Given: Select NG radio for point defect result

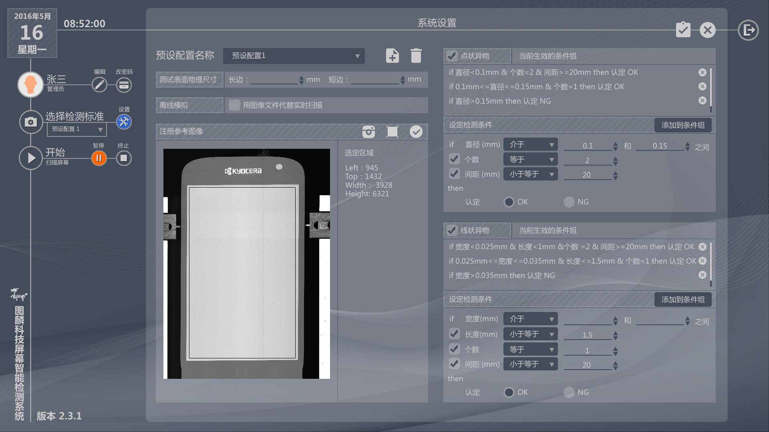Looking at the screenshot, I should point(569,202).
